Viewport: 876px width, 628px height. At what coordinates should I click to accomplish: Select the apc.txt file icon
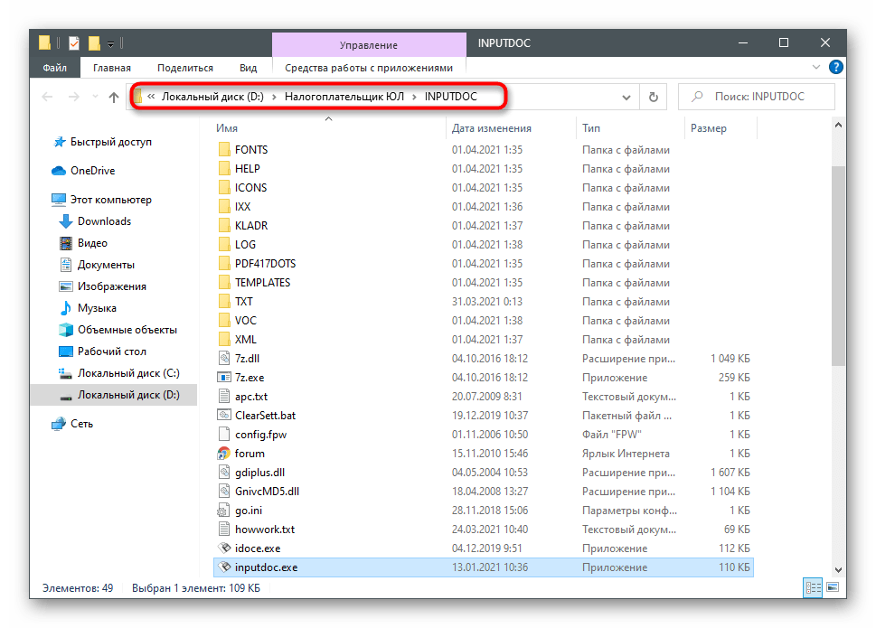(x=224, y=397)
